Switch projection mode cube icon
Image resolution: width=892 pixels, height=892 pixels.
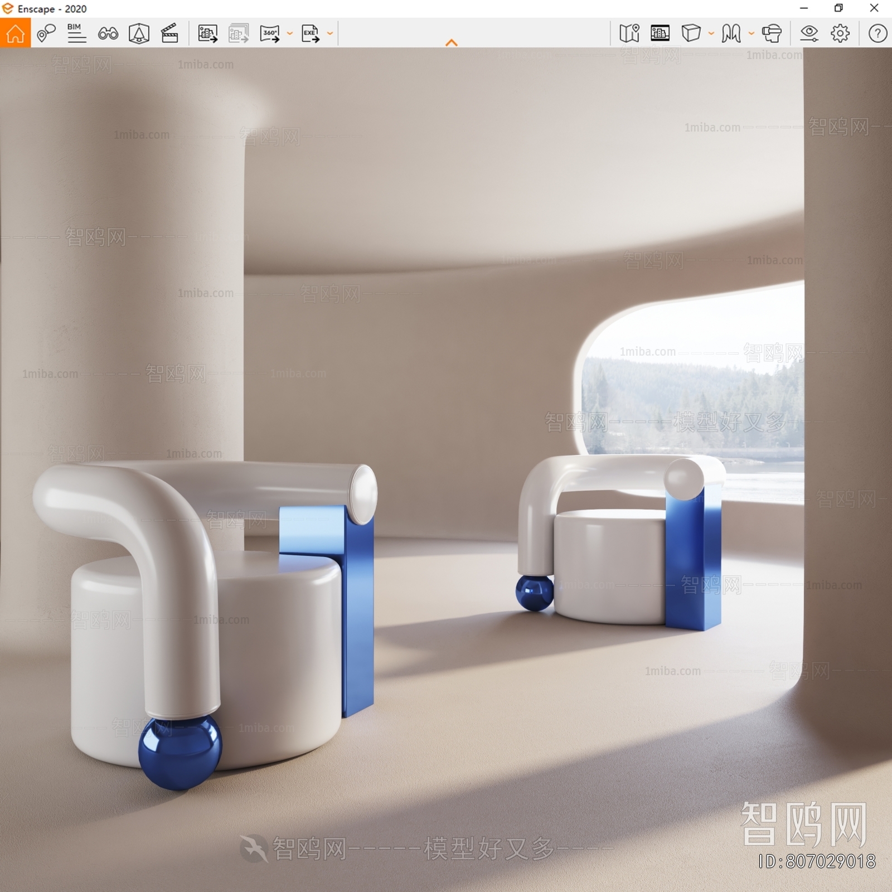(691, 33)
